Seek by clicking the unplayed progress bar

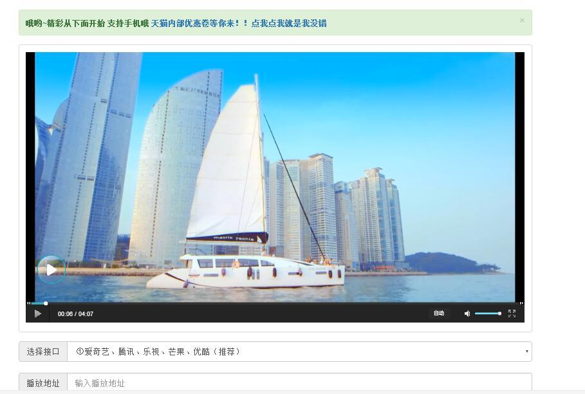(x=284, y=303)
